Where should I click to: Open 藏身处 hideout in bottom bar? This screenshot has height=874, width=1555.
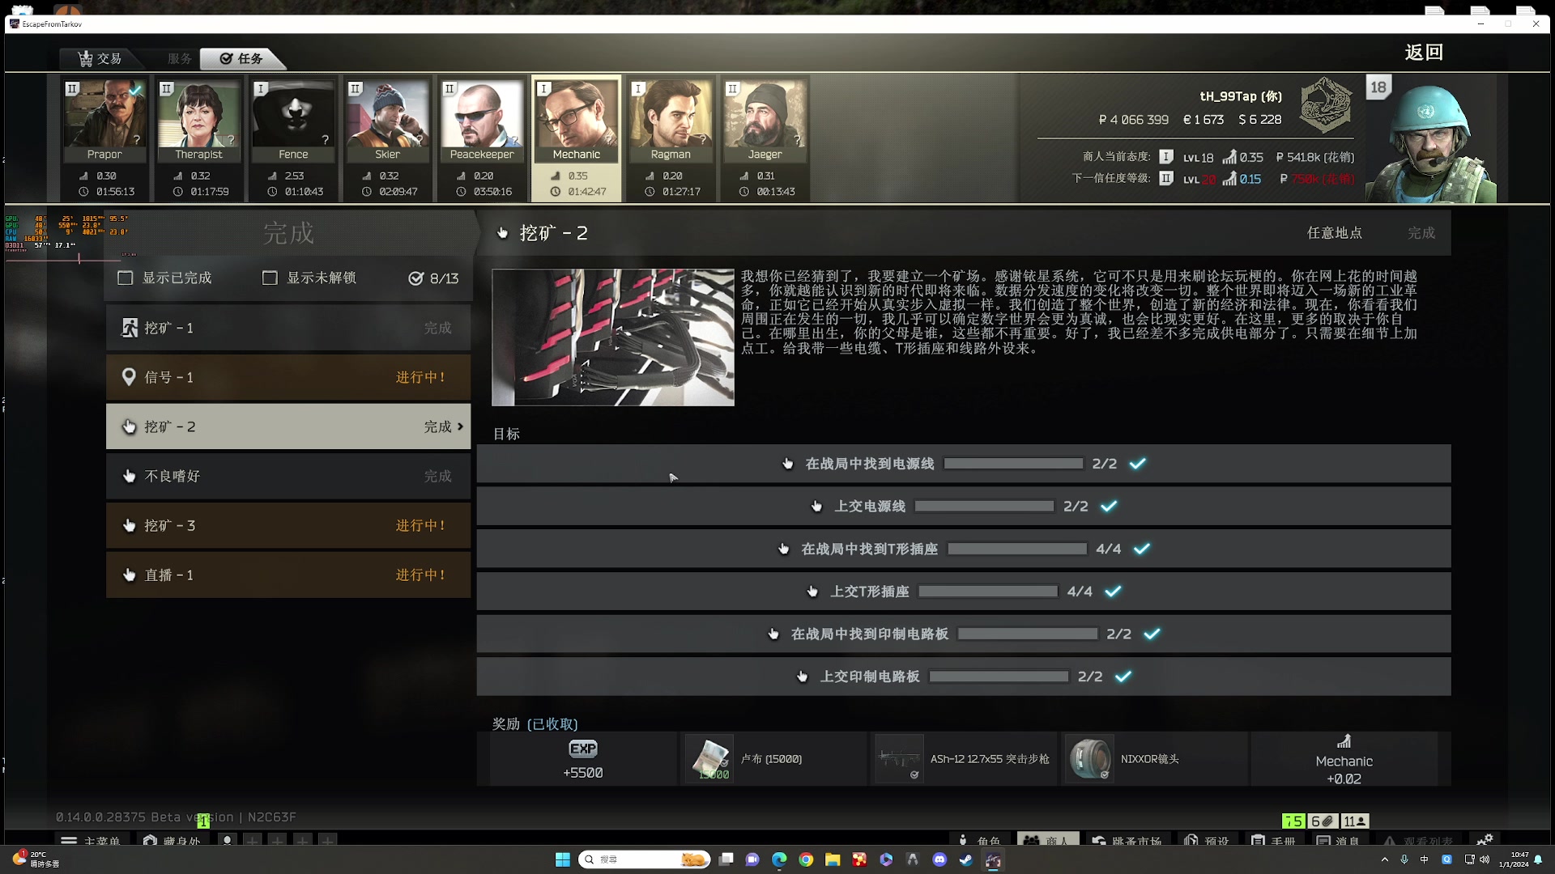tap(172, 841)
